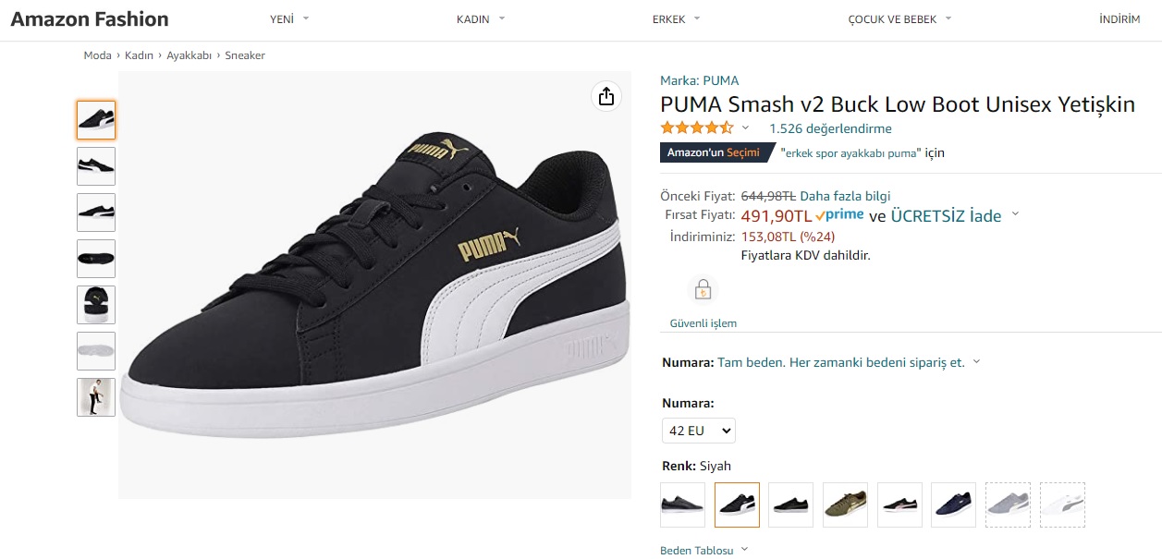Go to the Ayakkabı breadcrumb
The image size is (1162, 559).
click(x=189, y=55)
